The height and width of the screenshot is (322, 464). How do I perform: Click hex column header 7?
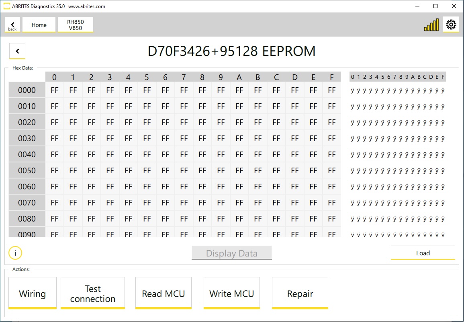[184, 77]
